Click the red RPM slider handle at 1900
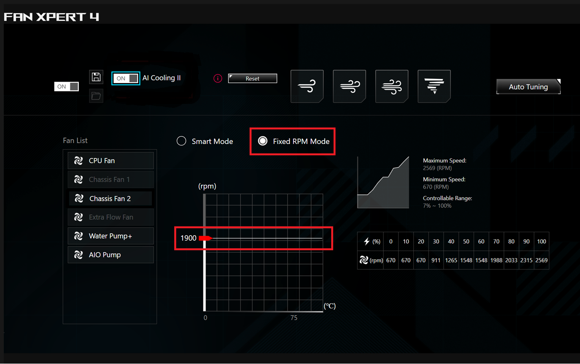Screen dimensions: 580x364 (205, 238)
